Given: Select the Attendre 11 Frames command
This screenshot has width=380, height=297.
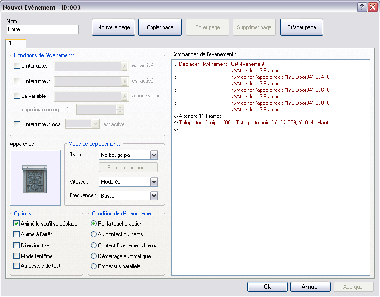Looking at the screenshot, I should coord(197,116).
